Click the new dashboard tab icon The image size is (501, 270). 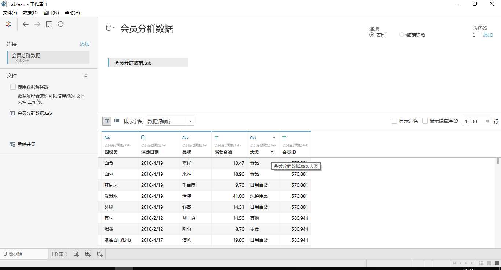(88, 254)
